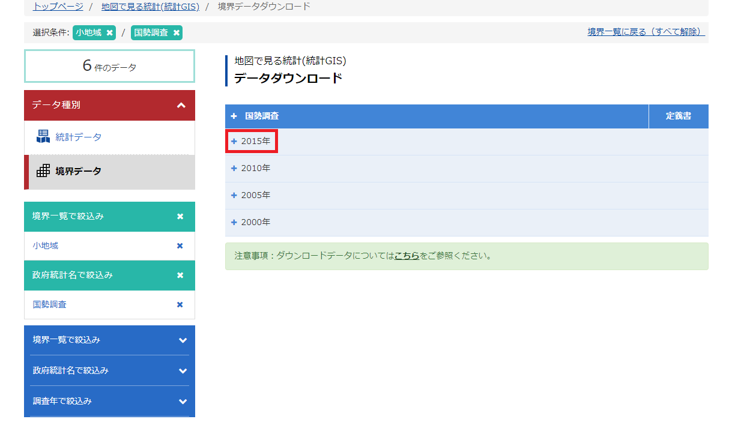Go to 地図で見る統計(統計GIS) breadcrumb
The width and height of the screenshot is (735, 440).
[x=150, y=7]
